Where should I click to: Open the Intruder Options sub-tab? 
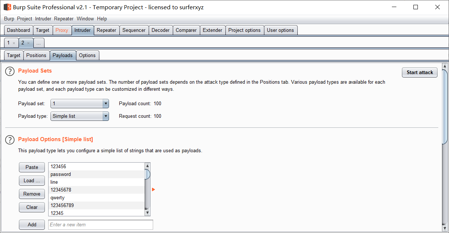tap(87, 56)
